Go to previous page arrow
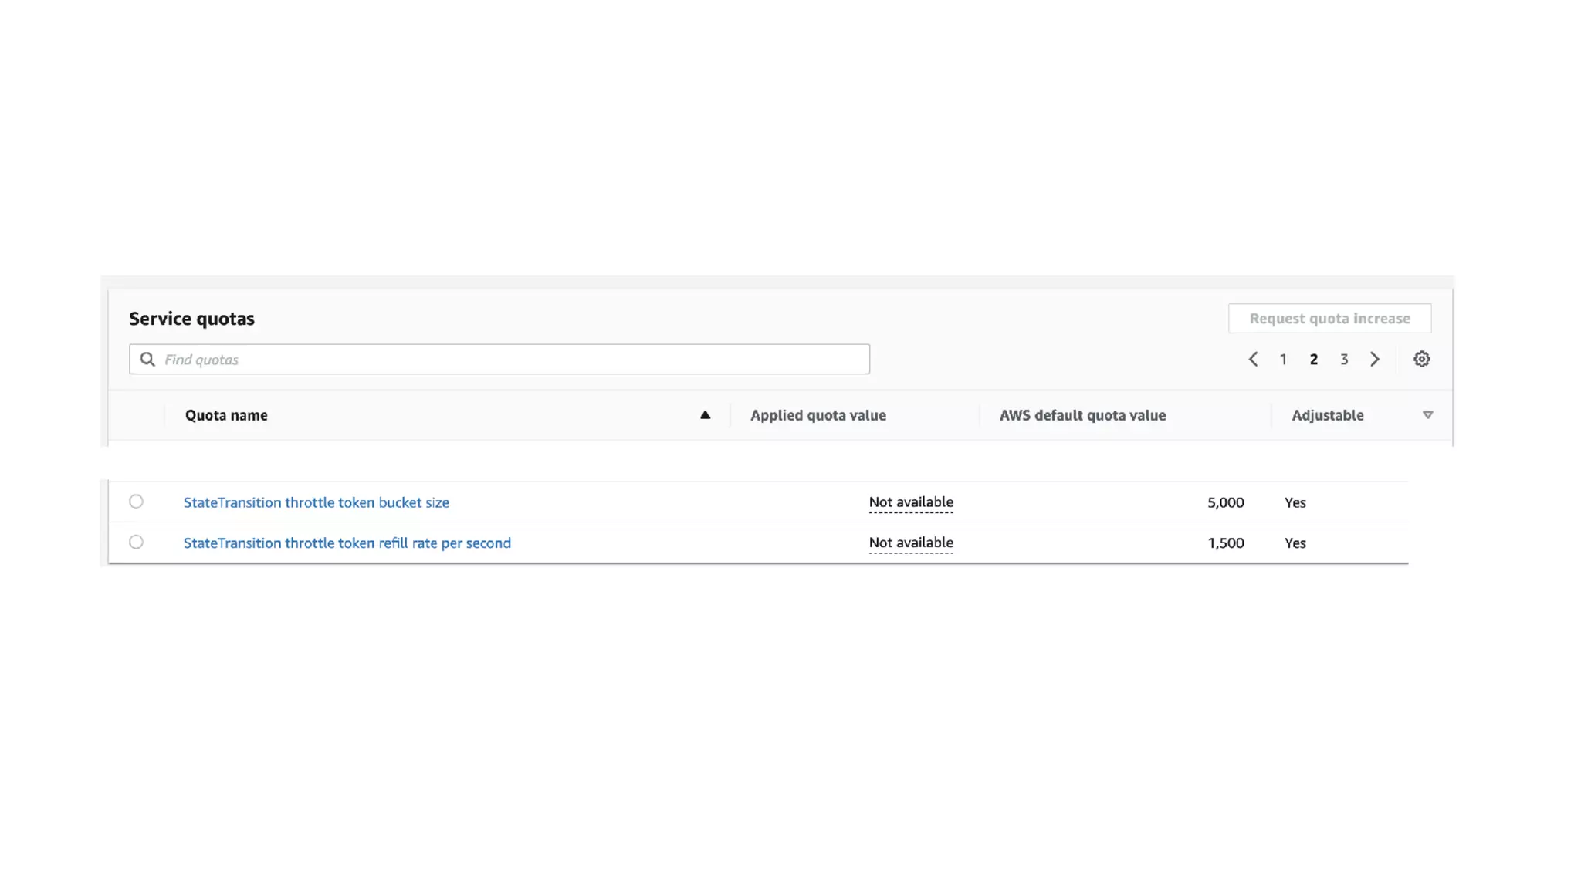 coord(1253,359)
